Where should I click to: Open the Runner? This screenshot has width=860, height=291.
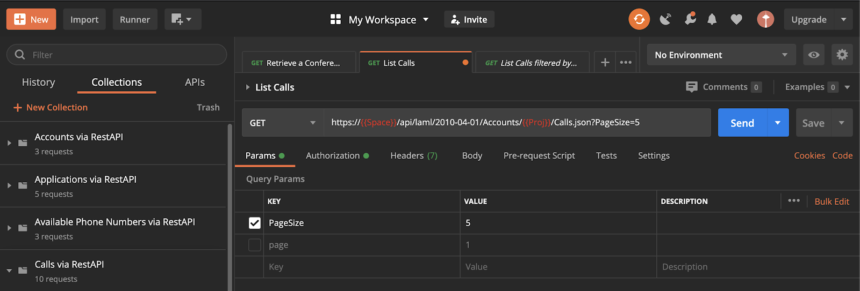[135, 19]
